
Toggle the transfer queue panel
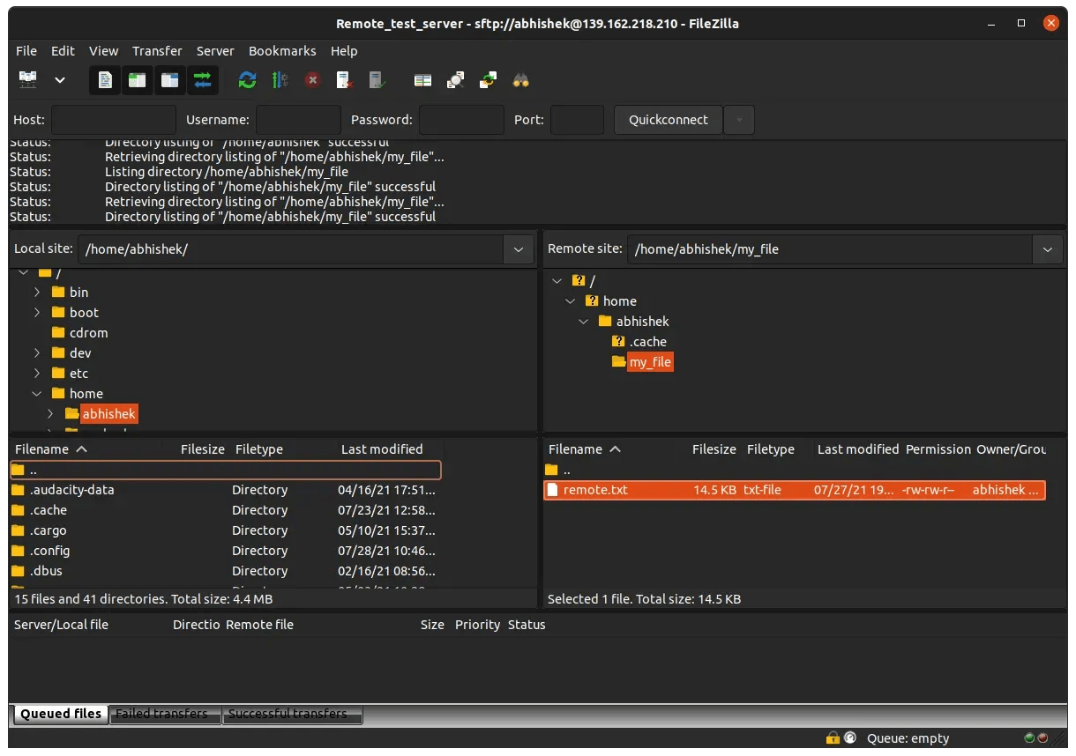[202, 80]
